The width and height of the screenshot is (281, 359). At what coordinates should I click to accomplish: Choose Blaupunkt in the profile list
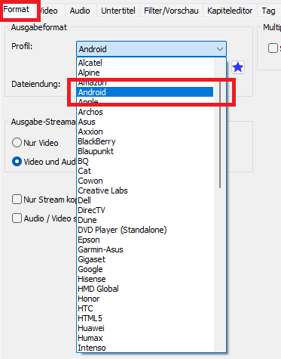(145, 151)
